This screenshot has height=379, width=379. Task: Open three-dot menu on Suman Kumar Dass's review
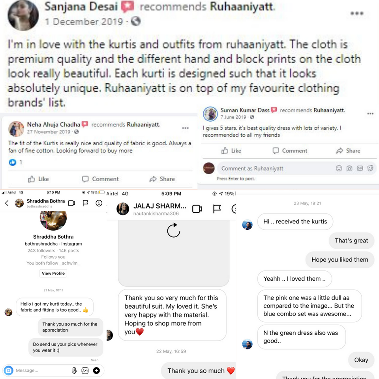click(370, 114)
